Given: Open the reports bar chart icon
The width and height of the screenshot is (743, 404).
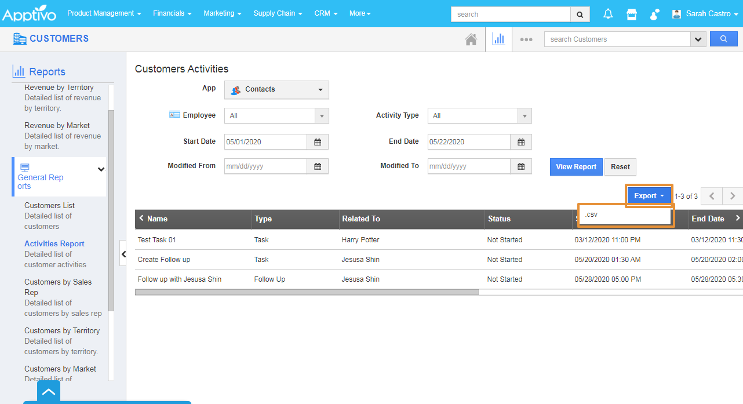Looking at the screenshot, I should pos(498,39).
